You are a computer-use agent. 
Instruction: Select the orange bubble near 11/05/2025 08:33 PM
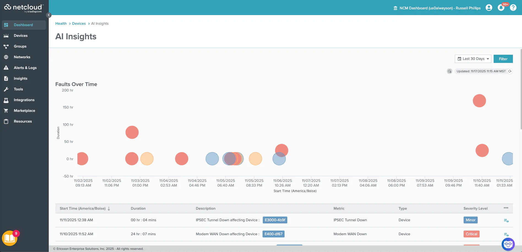(255, 159)
